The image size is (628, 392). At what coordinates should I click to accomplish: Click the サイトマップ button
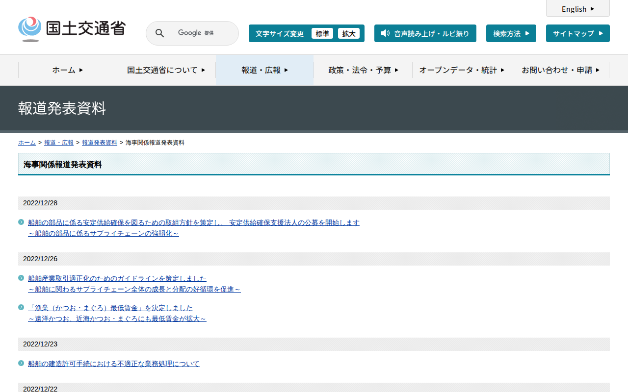(577, 33)
